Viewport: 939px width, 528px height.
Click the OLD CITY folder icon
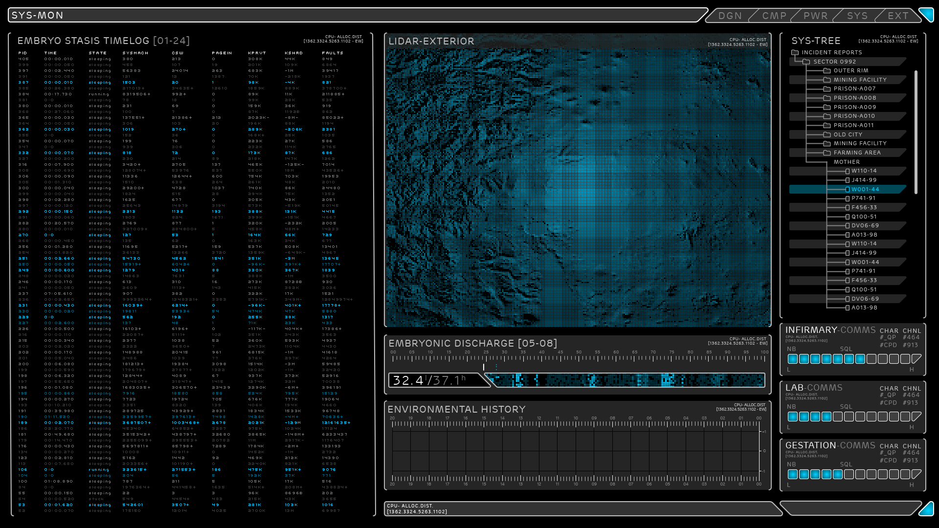tap(827, 135)
